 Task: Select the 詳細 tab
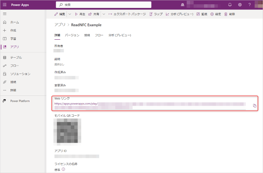pyautogui.click(x=57, y=35)
